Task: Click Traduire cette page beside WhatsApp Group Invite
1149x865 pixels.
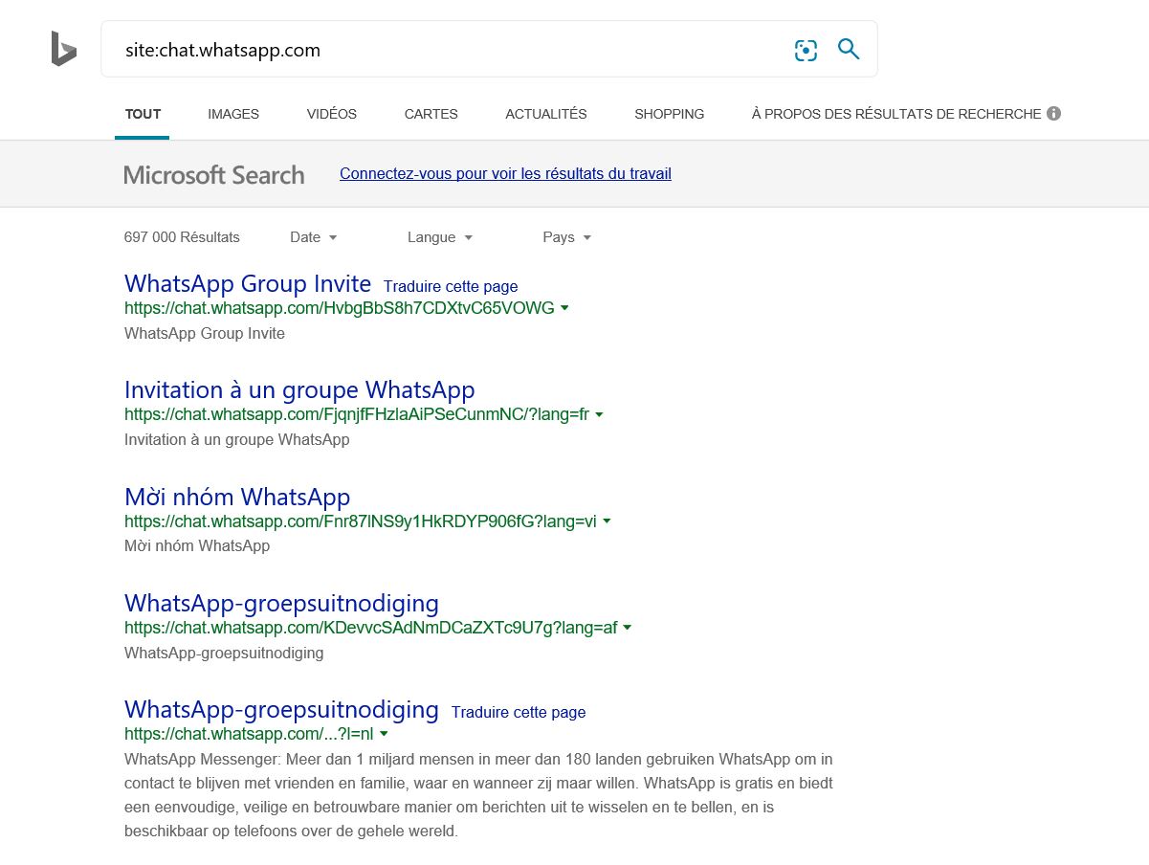Action: coord(451,286)
